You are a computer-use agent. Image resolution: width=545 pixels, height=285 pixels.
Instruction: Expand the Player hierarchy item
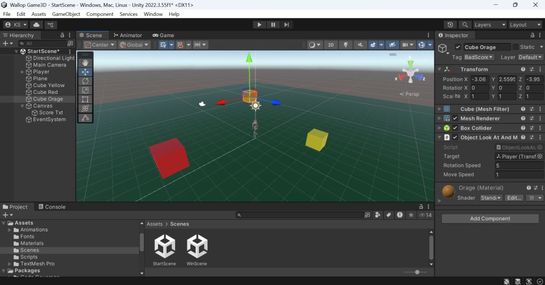click(22, 72)
